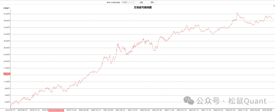Click the red highlighted crosshair date label
Screen dimensions: 275x112
[56, 110]
